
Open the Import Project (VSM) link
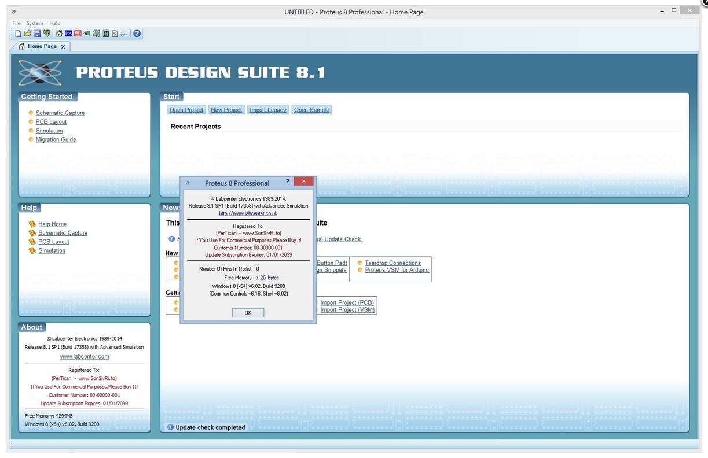(348, 310)
